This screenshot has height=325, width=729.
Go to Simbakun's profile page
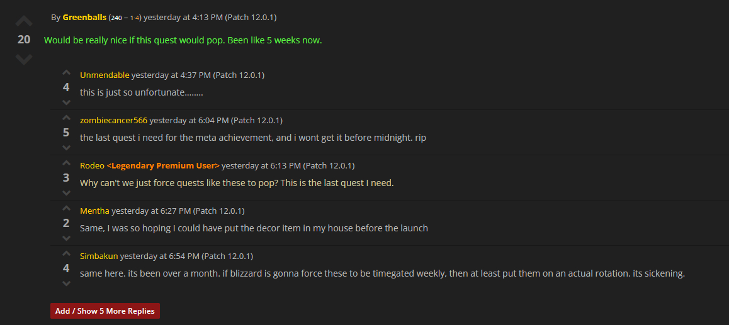[99, 256]
